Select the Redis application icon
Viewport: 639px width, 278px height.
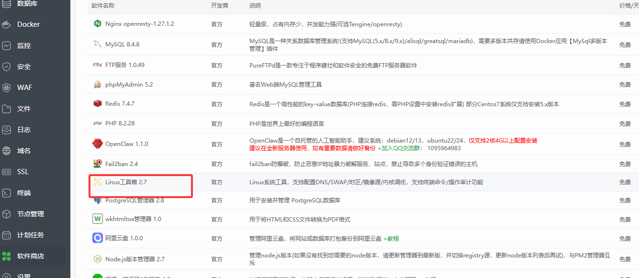coord(97,104)
